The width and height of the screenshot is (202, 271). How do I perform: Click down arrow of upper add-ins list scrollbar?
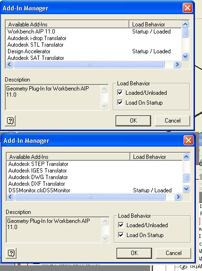tap(185, 57)
